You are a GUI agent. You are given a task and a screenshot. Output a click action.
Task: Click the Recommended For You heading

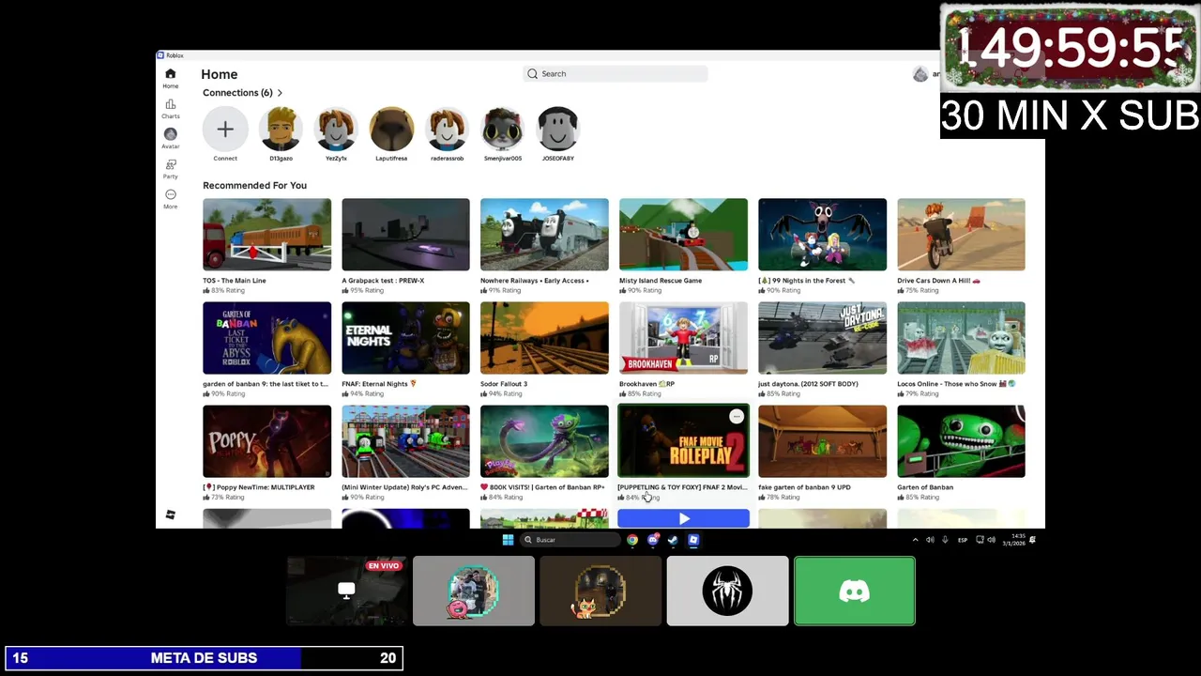click(x=254, y=186)
